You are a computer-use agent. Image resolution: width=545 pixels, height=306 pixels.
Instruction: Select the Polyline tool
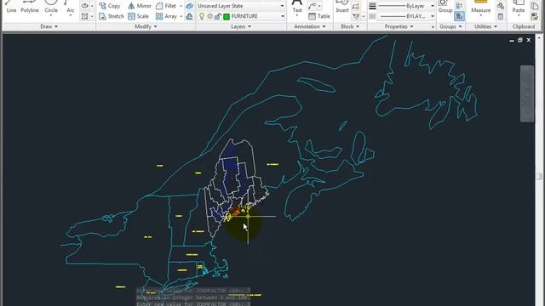click(x=30, y=7)
